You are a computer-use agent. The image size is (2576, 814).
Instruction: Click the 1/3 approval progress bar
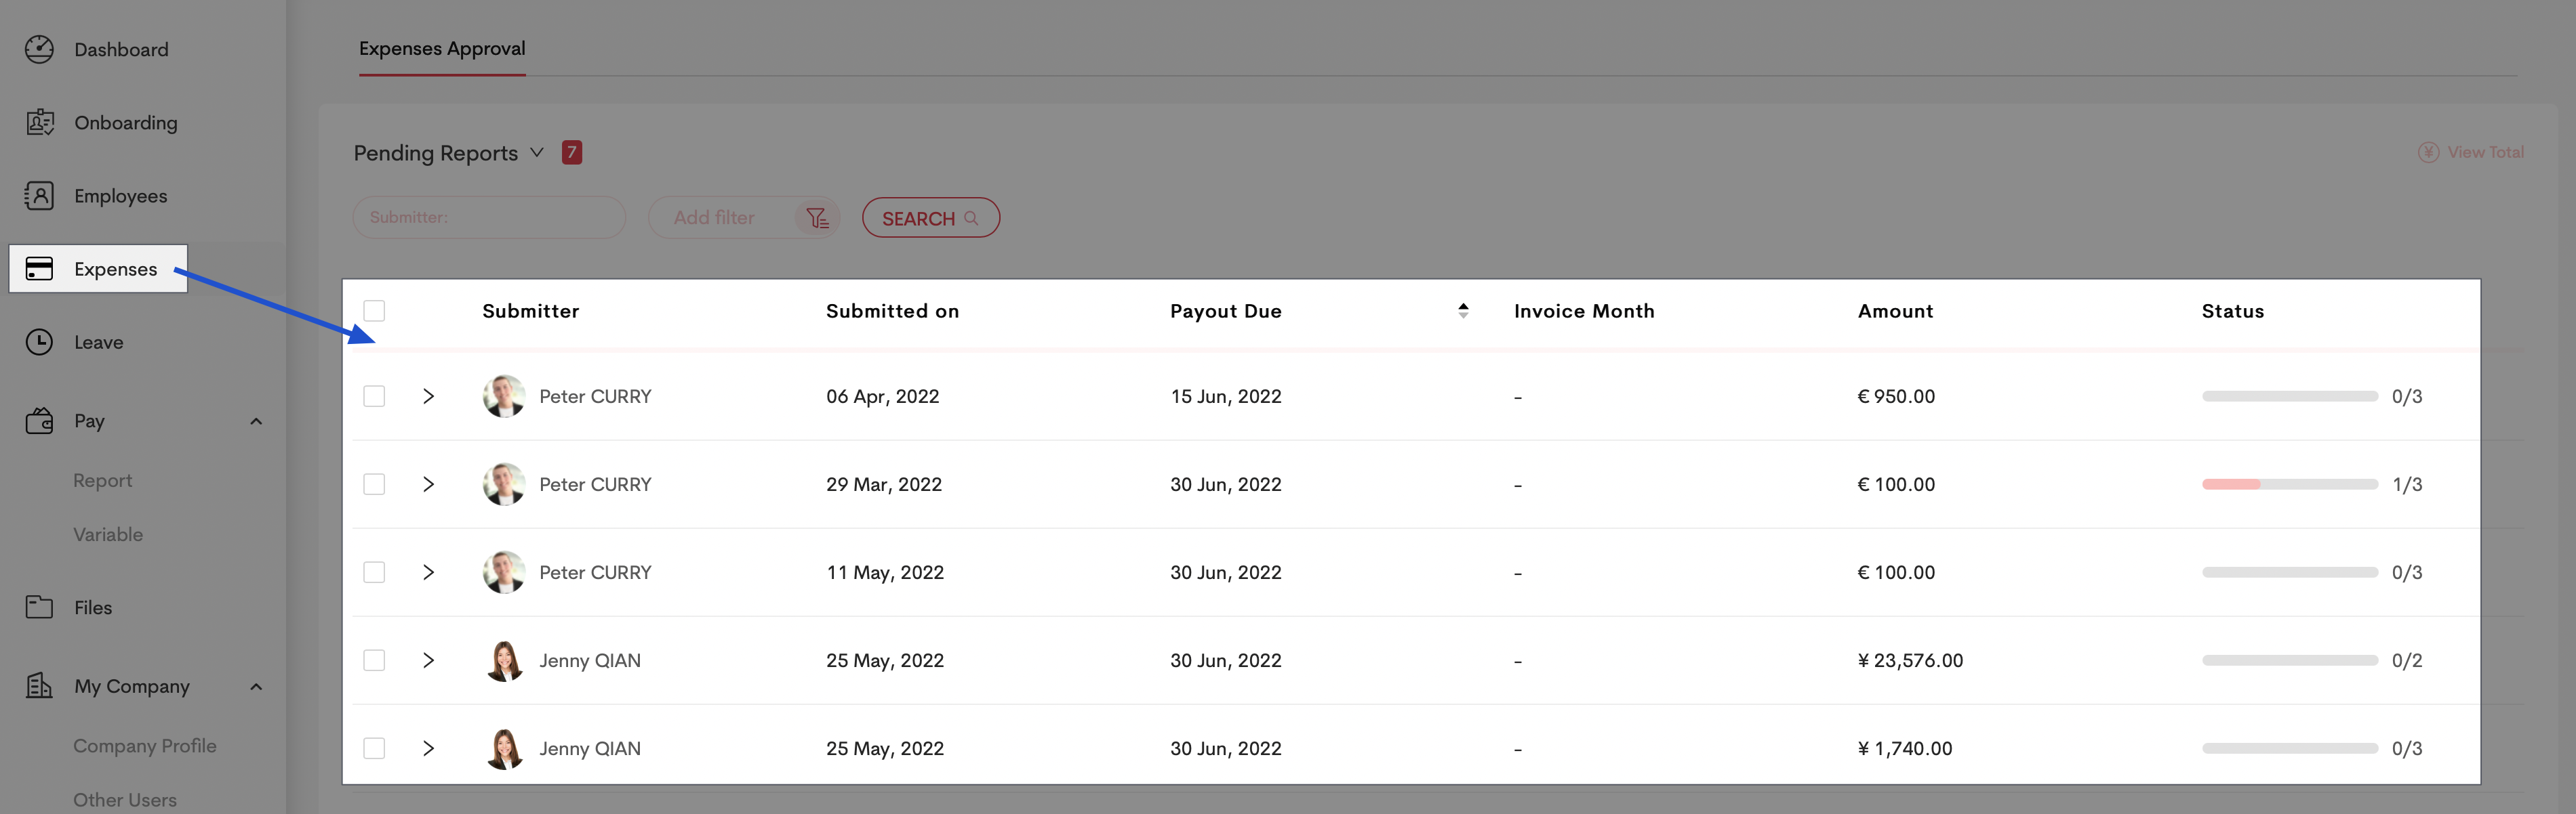pos(2289,484)
